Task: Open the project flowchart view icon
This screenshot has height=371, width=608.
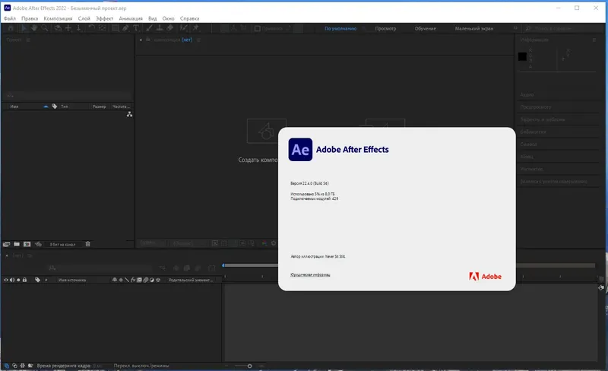Action: (x=129, y=114)
